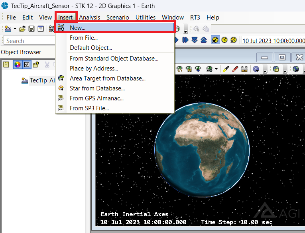
Task: Click the North view eye icon
Action: point(189,69)
